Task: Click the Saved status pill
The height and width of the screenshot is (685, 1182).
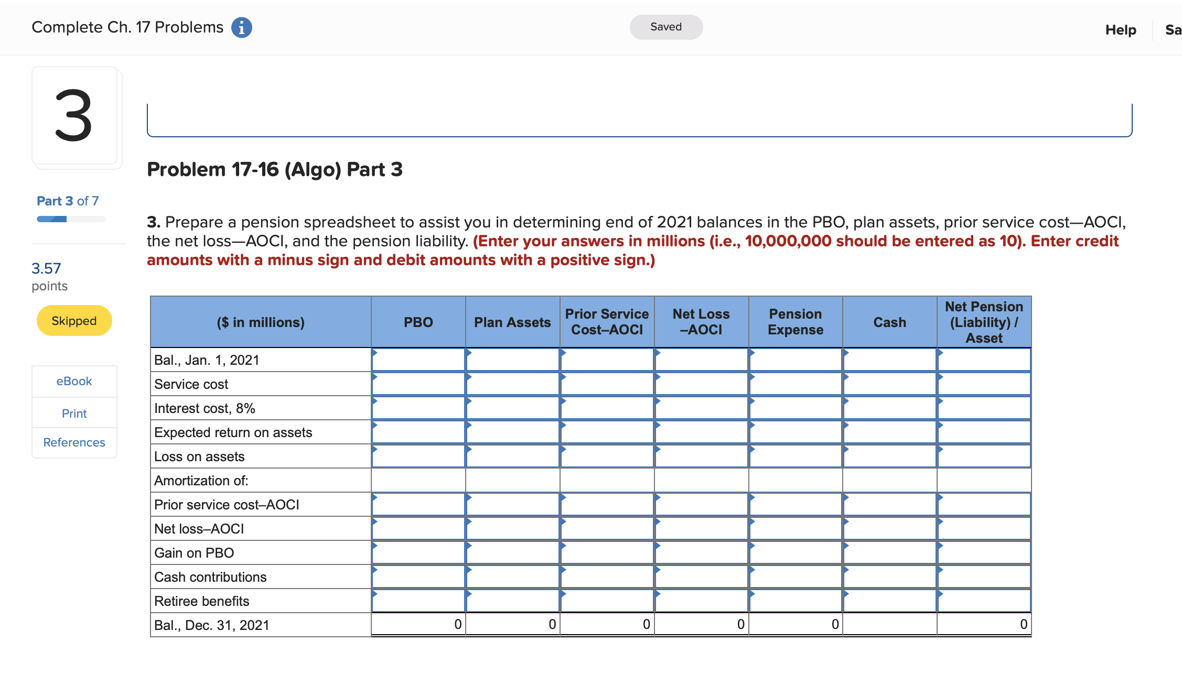Action: pos(665,27)
